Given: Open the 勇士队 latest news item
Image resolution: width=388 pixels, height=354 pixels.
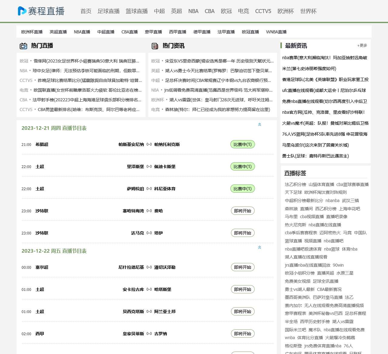Looking at the screenshot, I should pyautogui.click(x=316, y=156).
